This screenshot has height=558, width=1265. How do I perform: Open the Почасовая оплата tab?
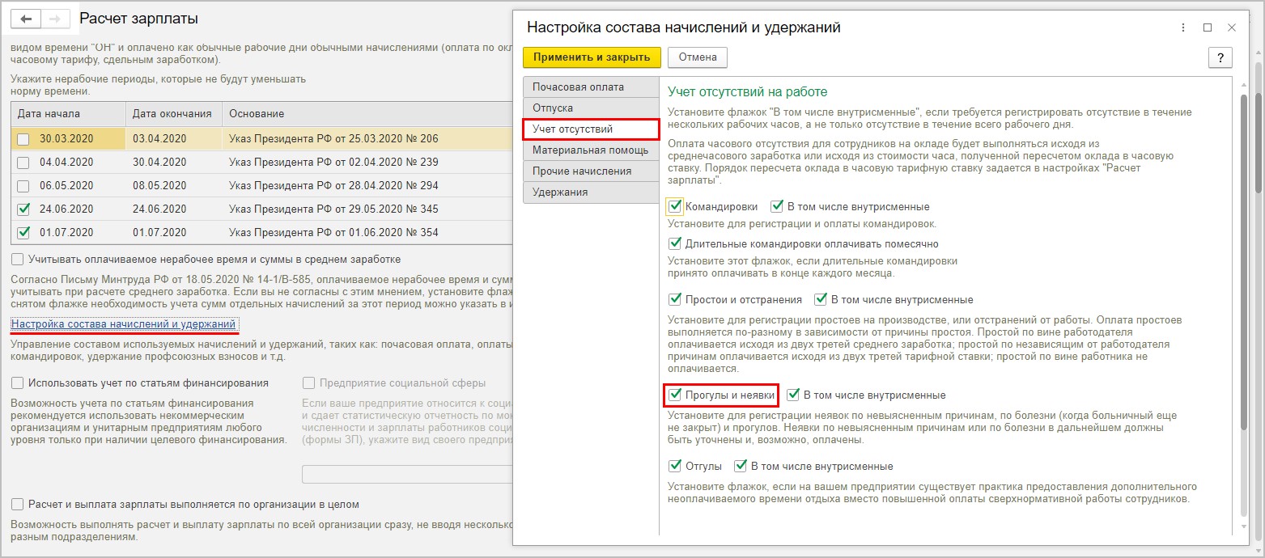[x=591, y=87]
